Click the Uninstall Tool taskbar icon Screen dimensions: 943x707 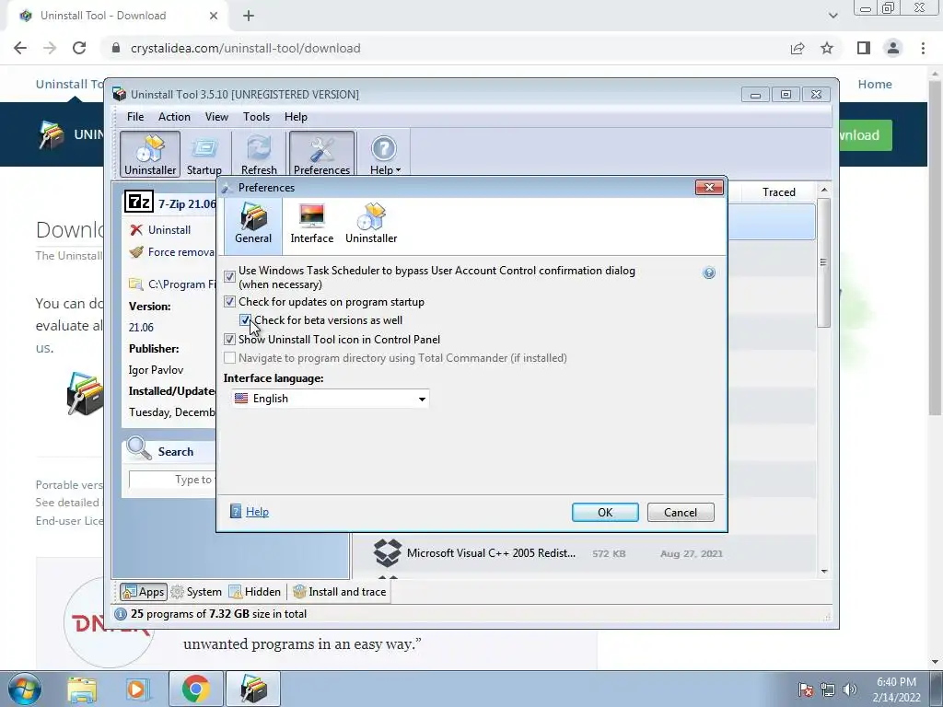(253, 689)
